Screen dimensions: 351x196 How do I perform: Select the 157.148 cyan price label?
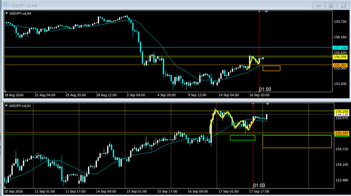(340, 48)
